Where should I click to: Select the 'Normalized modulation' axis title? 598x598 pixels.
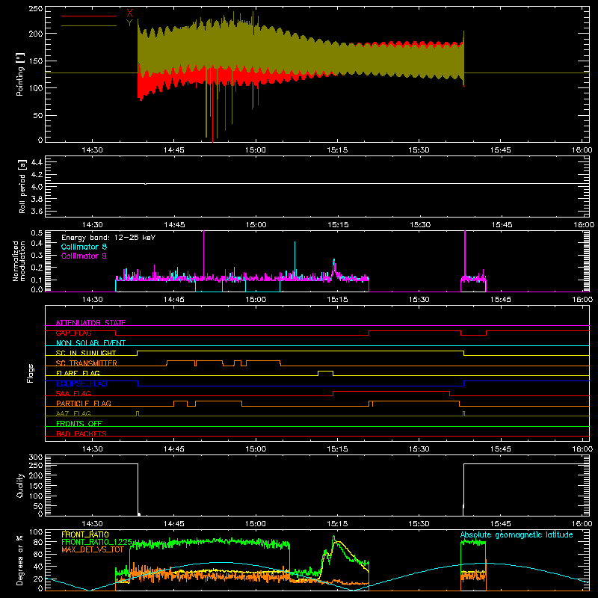point(19,261)
